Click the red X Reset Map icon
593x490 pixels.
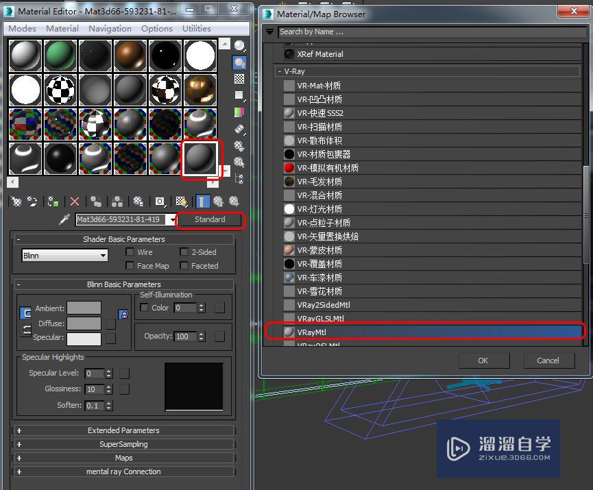(x=75, y=201)
